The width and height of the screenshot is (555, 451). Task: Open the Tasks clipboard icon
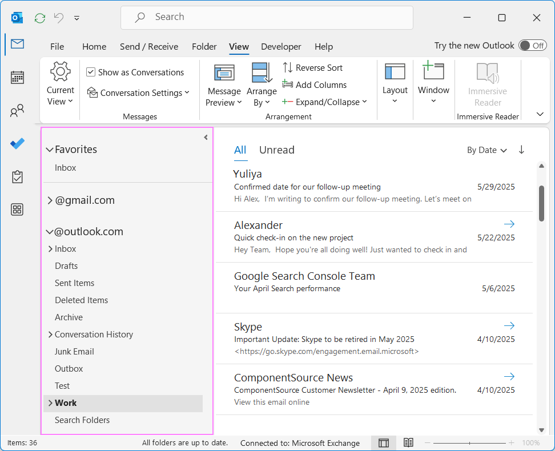coord(17,176)
